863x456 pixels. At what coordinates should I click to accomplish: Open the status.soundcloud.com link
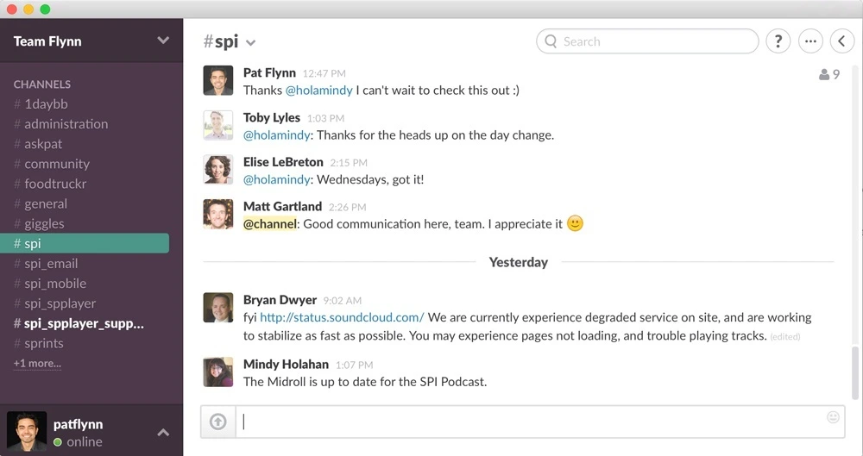pyautogui.click(x=342, y=317)
